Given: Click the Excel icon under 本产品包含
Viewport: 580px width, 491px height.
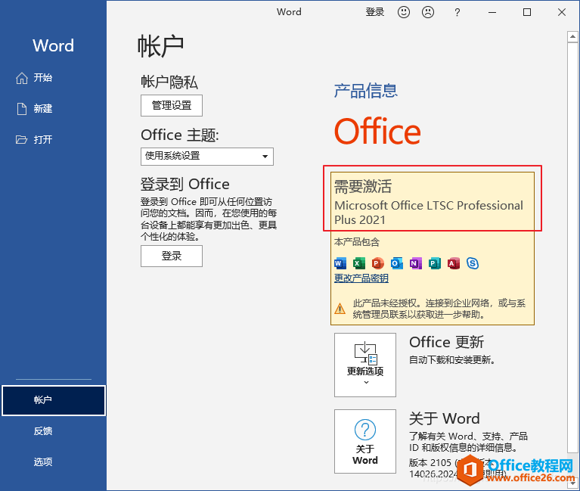Looking at the screenshot, I should [359, 263].
